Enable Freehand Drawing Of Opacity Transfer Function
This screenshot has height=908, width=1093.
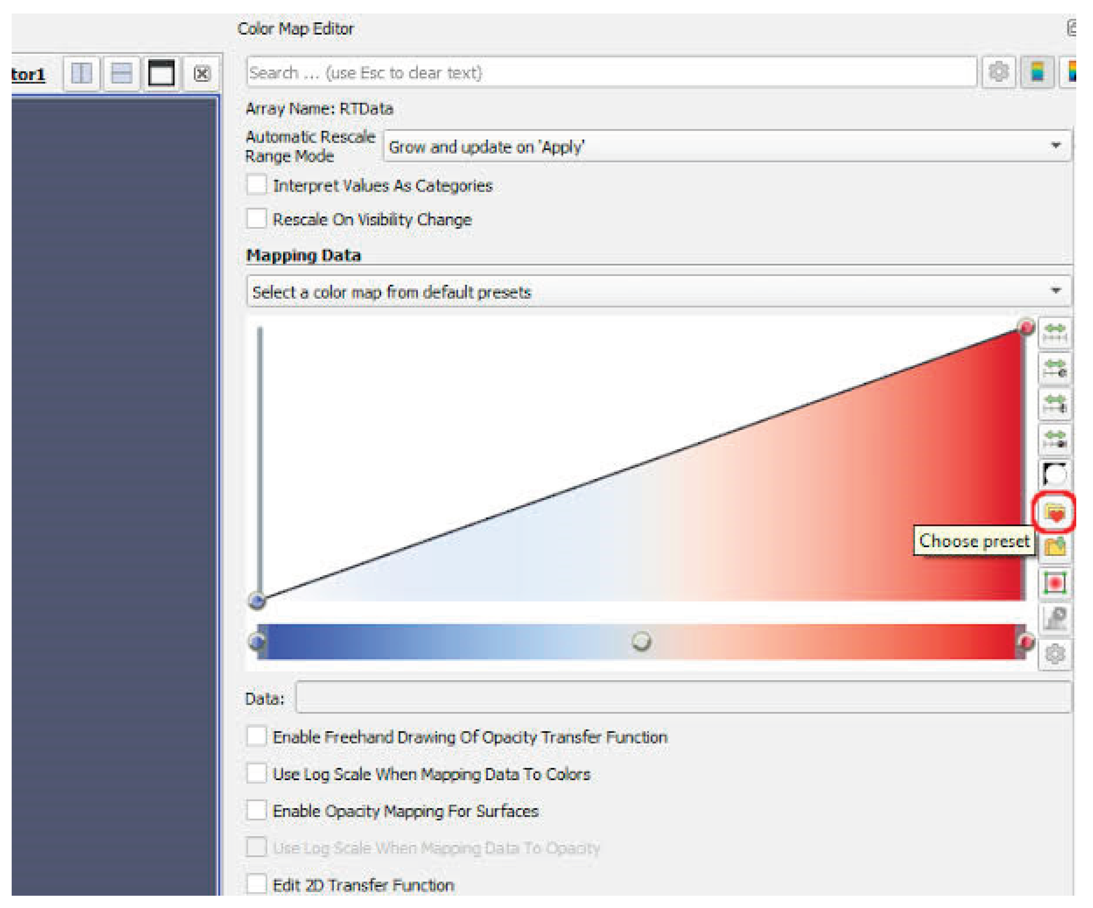click(257, 737)
